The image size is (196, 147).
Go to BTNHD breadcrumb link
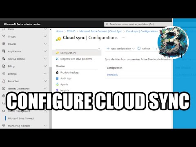click(71, 31)
